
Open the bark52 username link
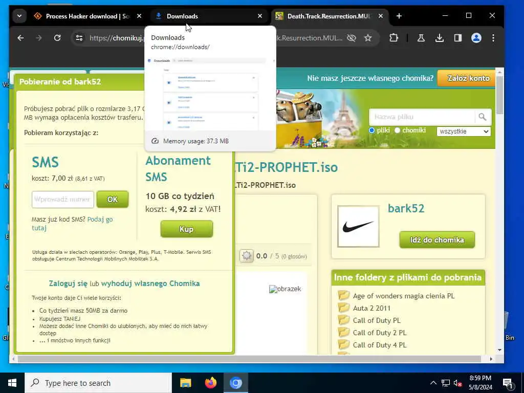click(x=406, y=208)
